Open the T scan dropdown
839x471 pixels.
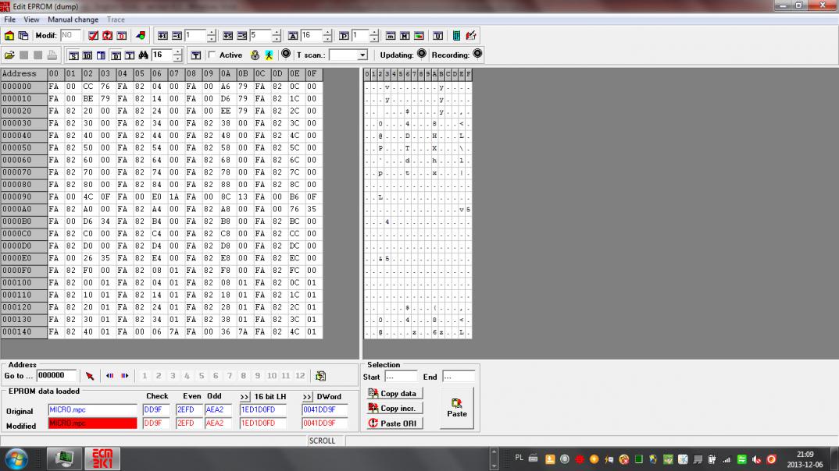pos(362,55)
